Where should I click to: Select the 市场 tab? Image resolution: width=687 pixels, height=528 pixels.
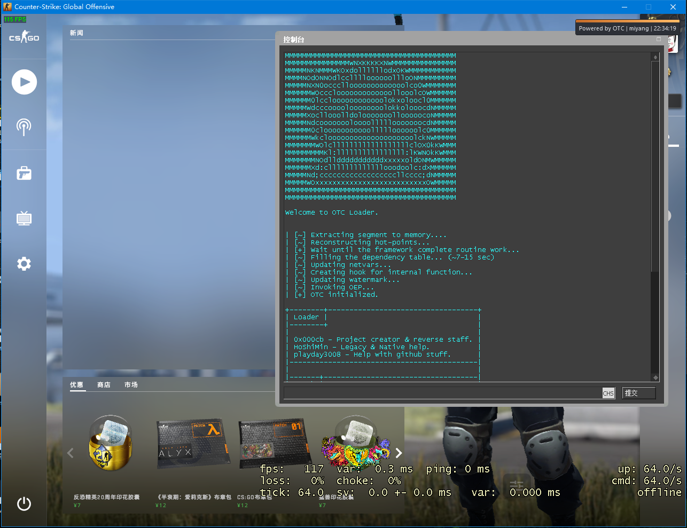[x=131, y=385]
